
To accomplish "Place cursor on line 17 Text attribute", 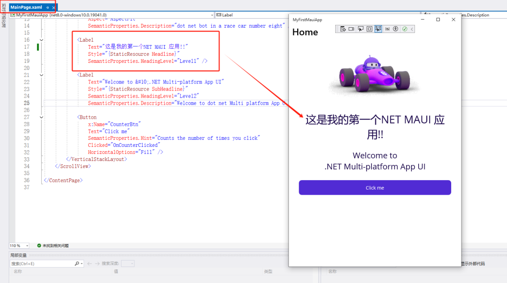I will pos(138,47).
